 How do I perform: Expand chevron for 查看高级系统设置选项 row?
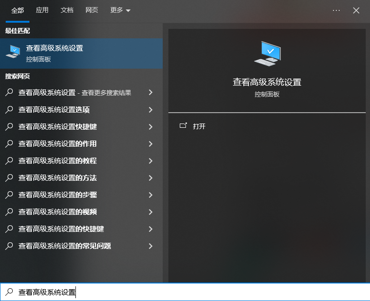(150, 110)
